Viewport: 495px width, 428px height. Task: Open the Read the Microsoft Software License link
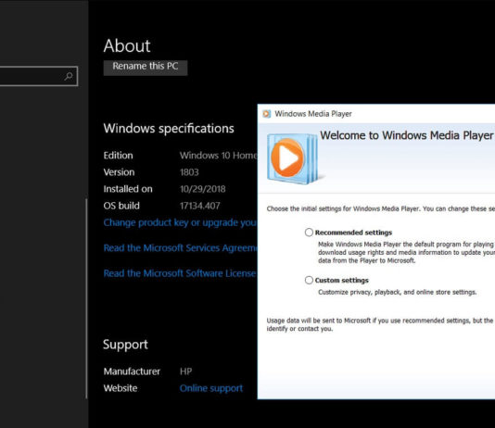coord(180,273)
